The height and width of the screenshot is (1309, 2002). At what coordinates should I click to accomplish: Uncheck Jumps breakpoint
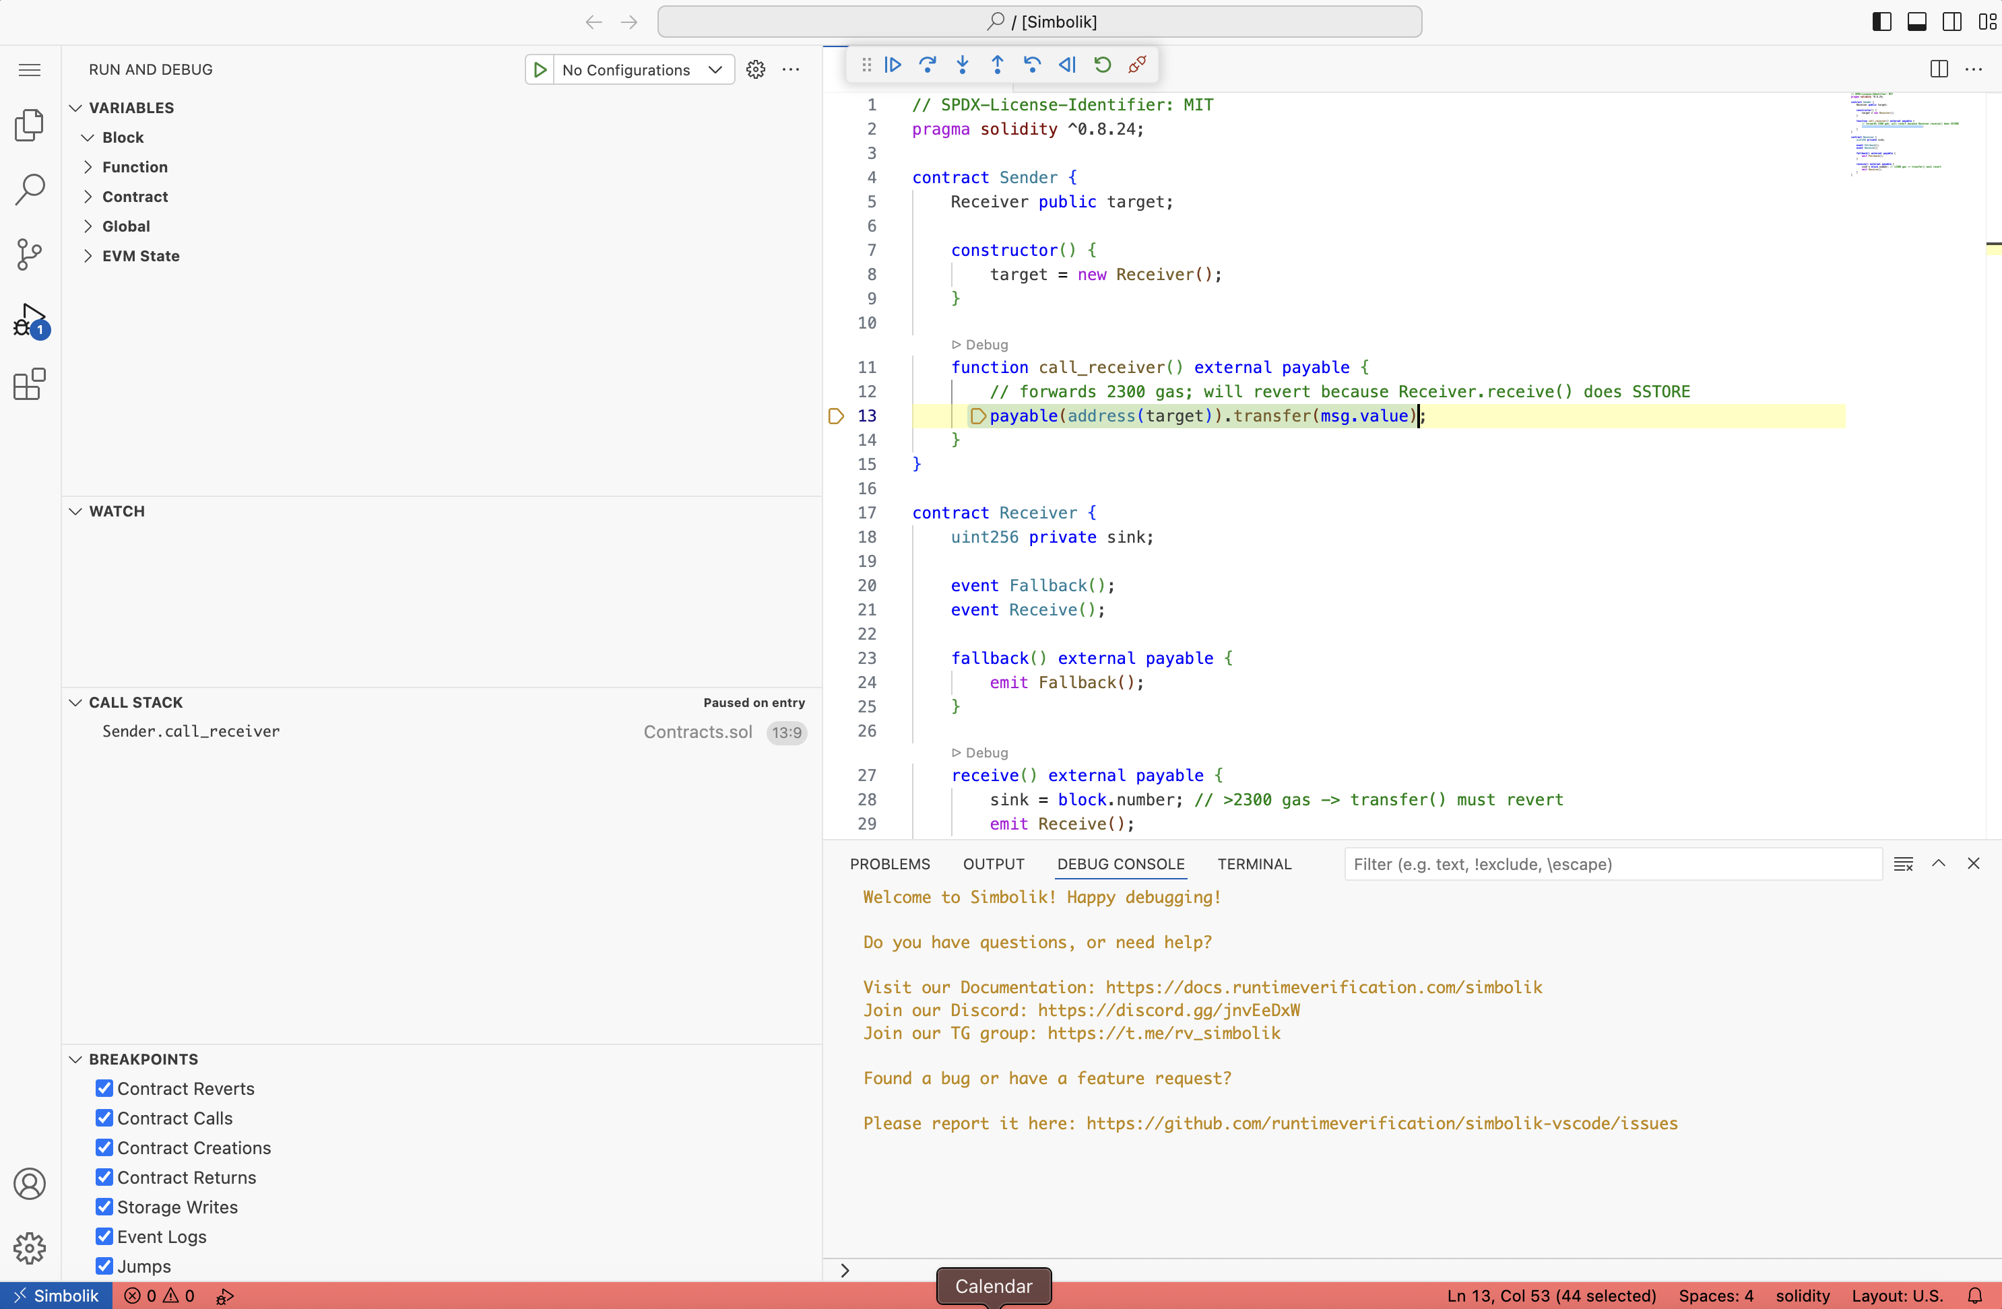(104, 1266)
